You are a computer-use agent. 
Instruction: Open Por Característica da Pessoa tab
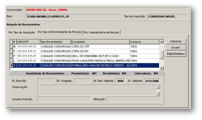tap(101, 32)
